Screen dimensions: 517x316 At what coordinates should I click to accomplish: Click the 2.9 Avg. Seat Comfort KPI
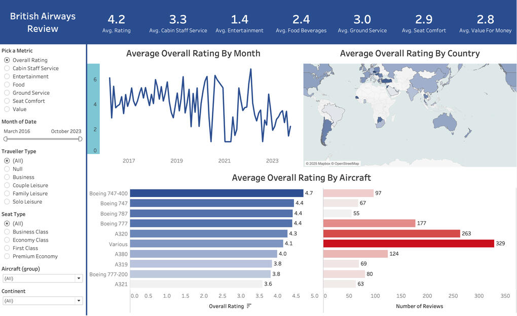[x=424, y=23]
